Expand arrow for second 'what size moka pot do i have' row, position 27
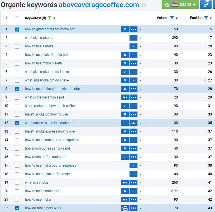 pos(140,81)
